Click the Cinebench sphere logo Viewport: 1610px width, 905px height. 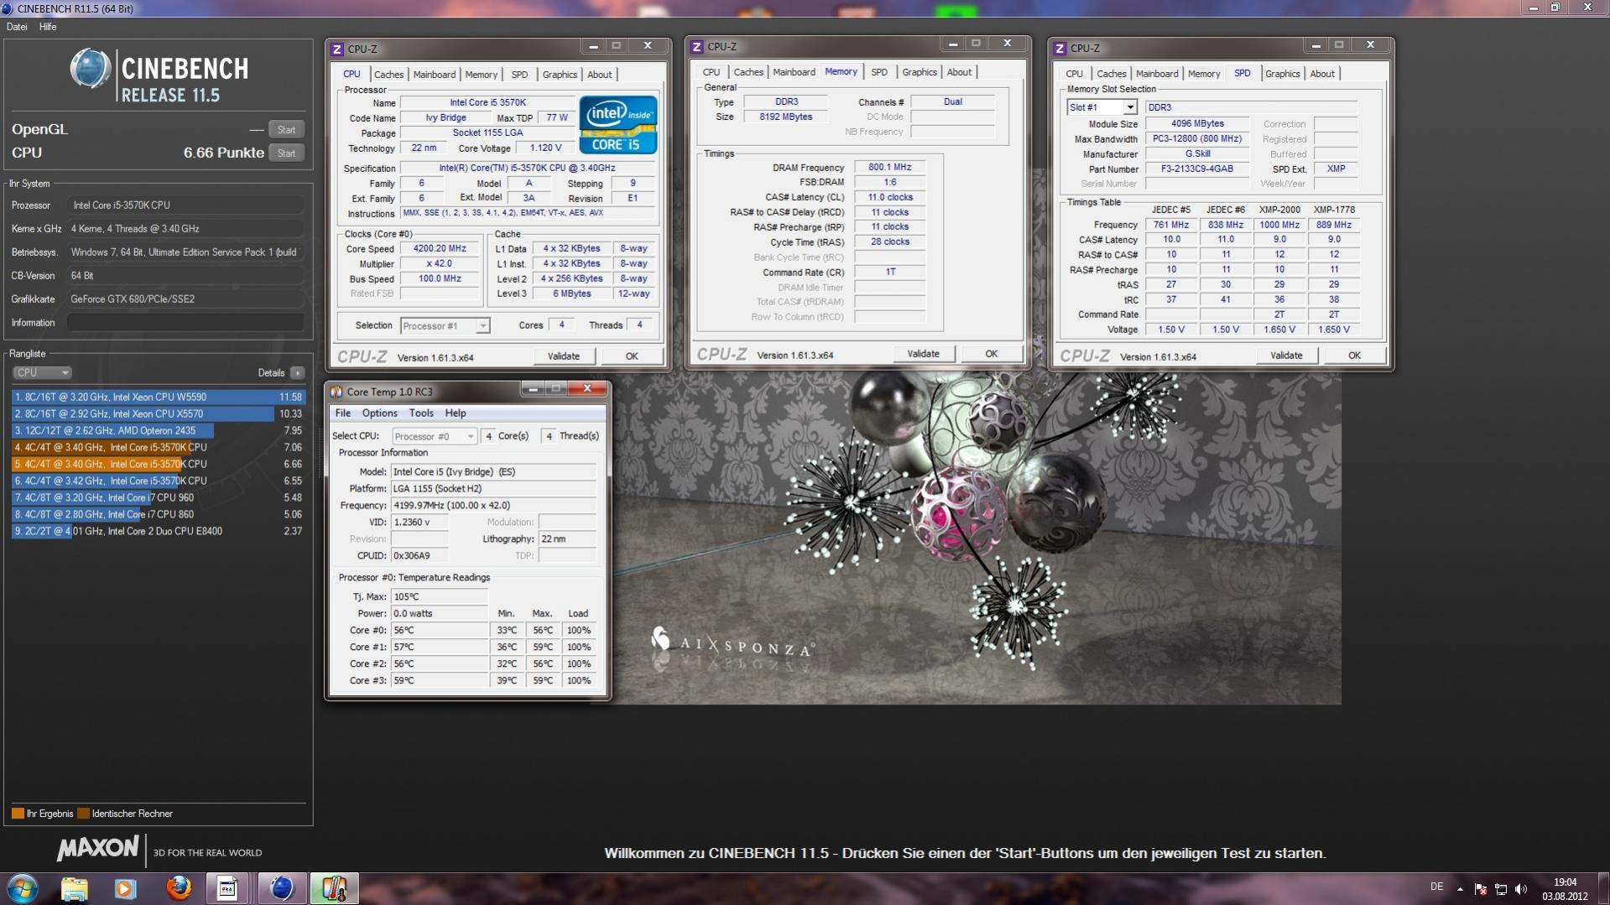[91, 69]
